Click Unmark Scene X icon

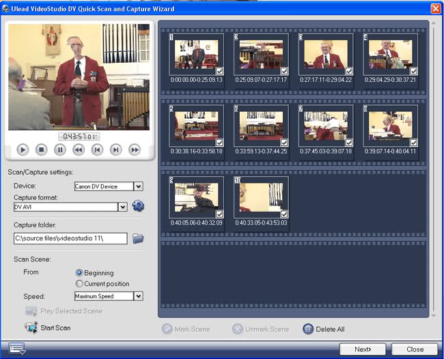(x=238, y=329)
